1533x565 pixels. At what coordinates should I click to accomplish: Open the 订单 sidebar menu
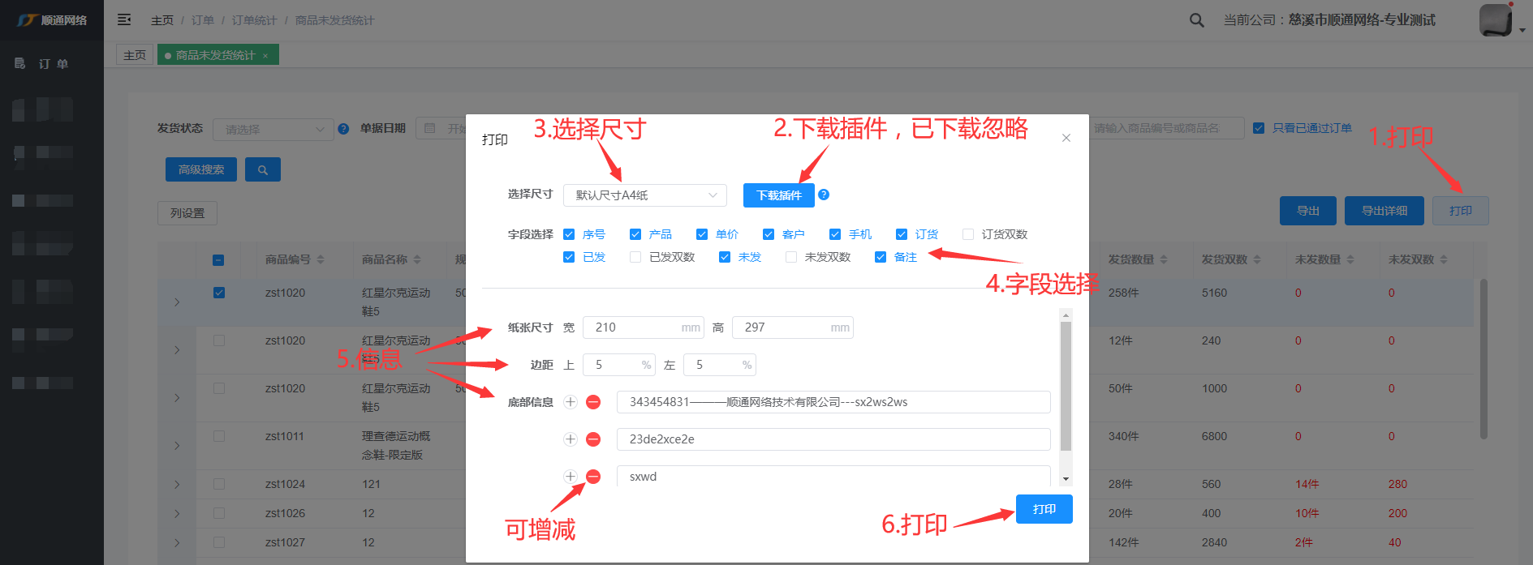click(x=53, y=63)
